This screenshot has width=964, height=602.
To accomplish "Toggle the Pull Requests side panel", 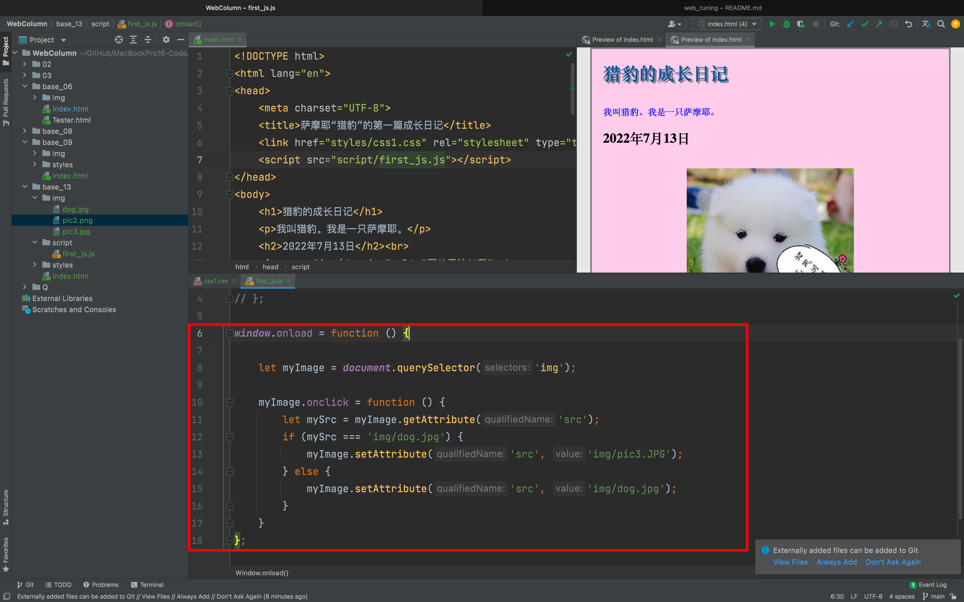I will pyautogui.click(x=6, y=102).
